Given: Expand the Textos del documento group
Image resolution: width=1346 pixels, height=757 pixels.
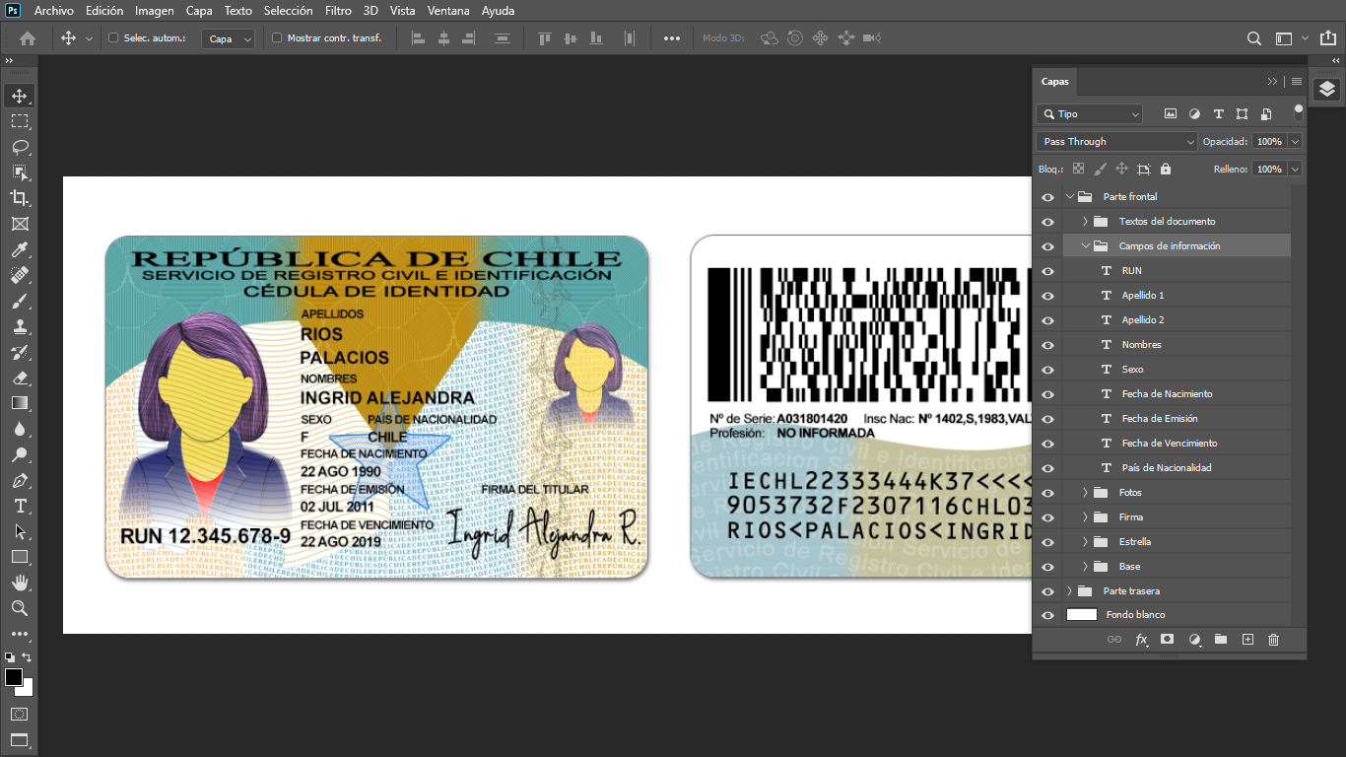Looking at the screenshot, I should pyautogui.click(x=1086, y=222).
